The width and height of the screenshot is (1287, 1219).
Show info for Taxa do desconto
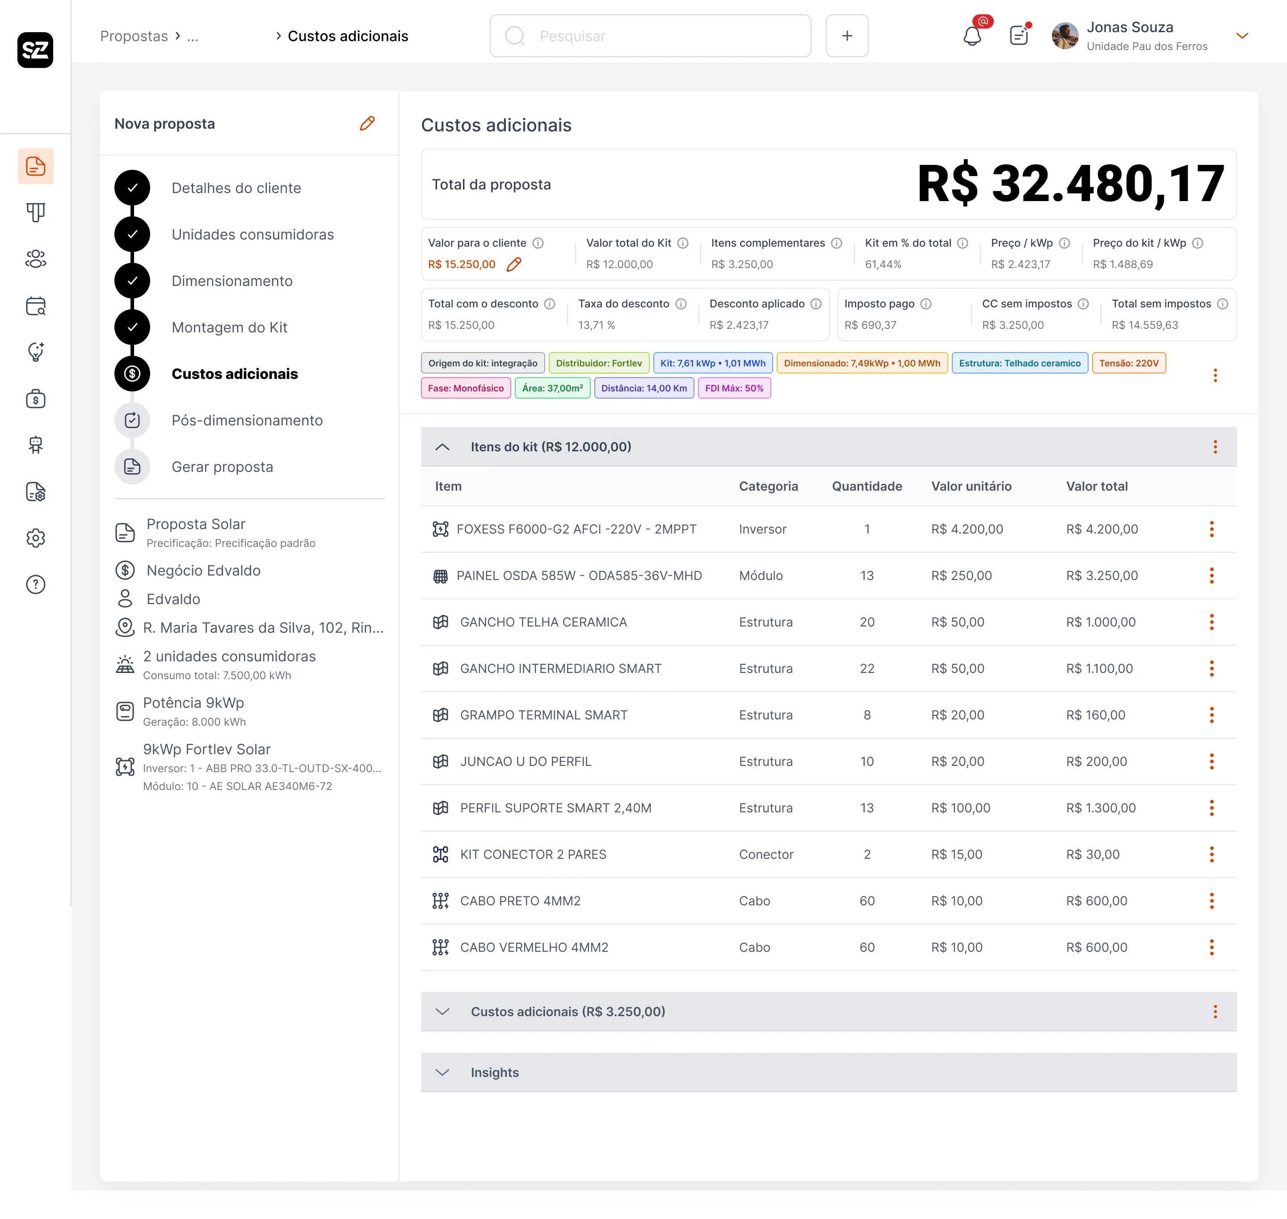pos(681,303)
